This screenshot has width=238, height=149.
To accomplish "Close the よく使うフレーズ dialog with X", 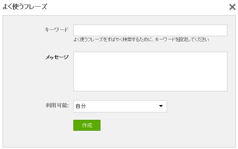I will 232,7.
